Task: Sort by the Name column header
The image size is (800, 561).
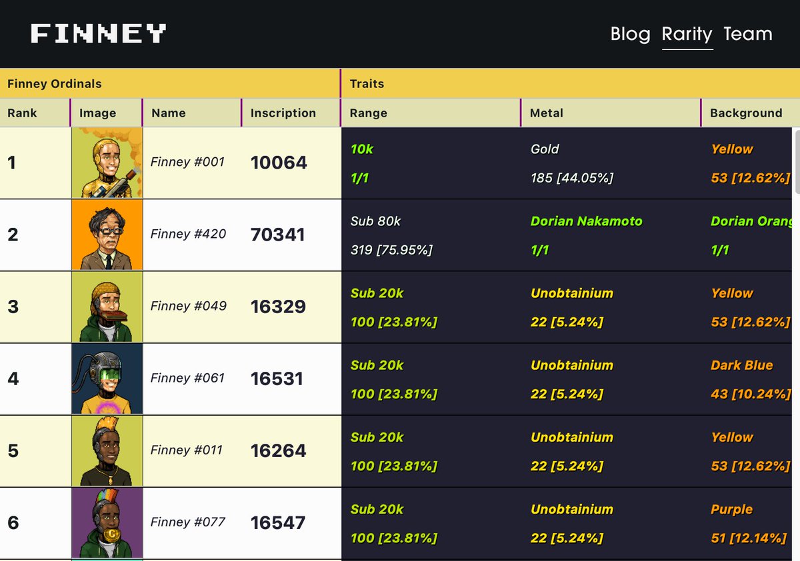Action: click(x=192, y=113)
